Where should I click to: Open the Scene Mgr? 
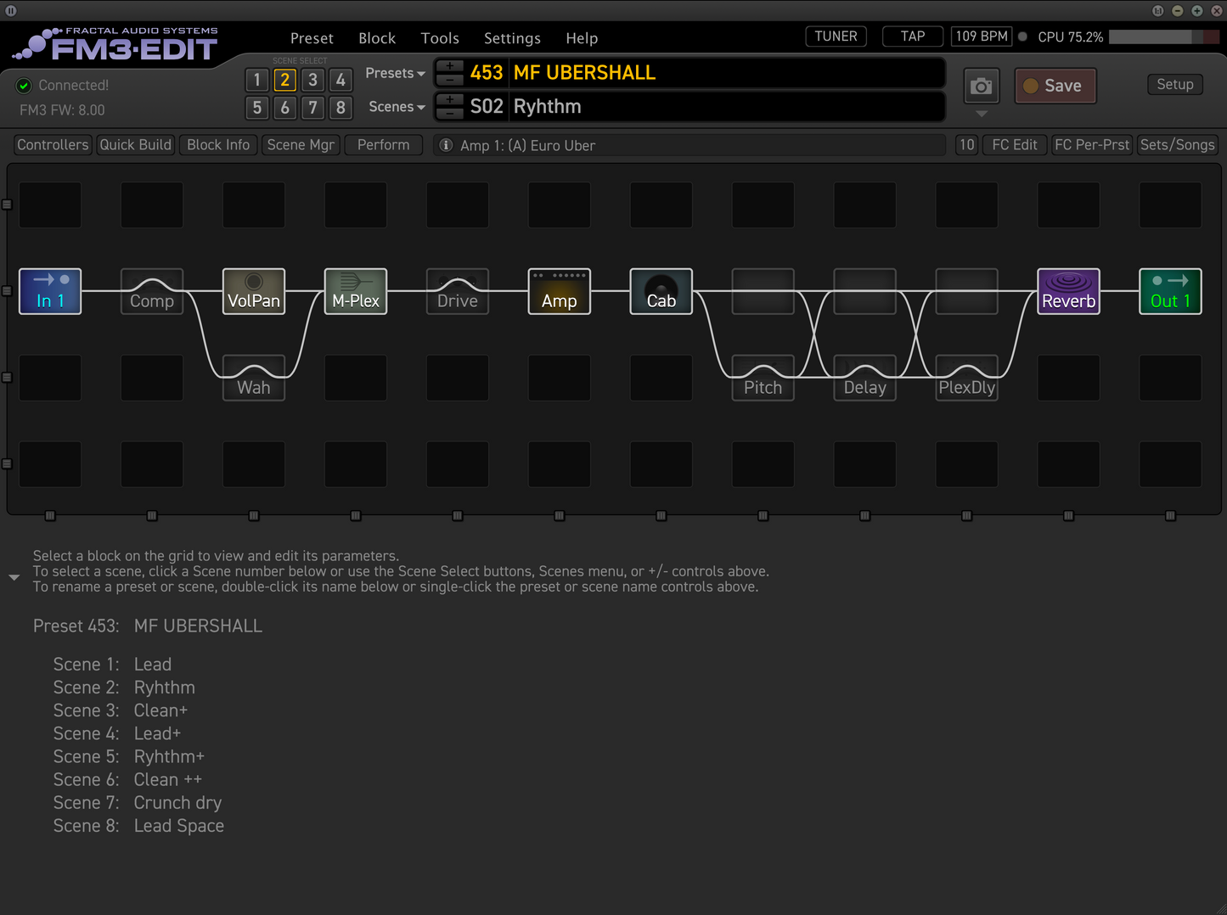click(301, 145)
